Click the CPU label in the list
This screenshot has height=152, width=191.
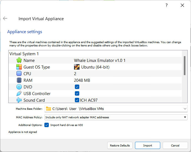pyautogui.click(x=27, y=74)
